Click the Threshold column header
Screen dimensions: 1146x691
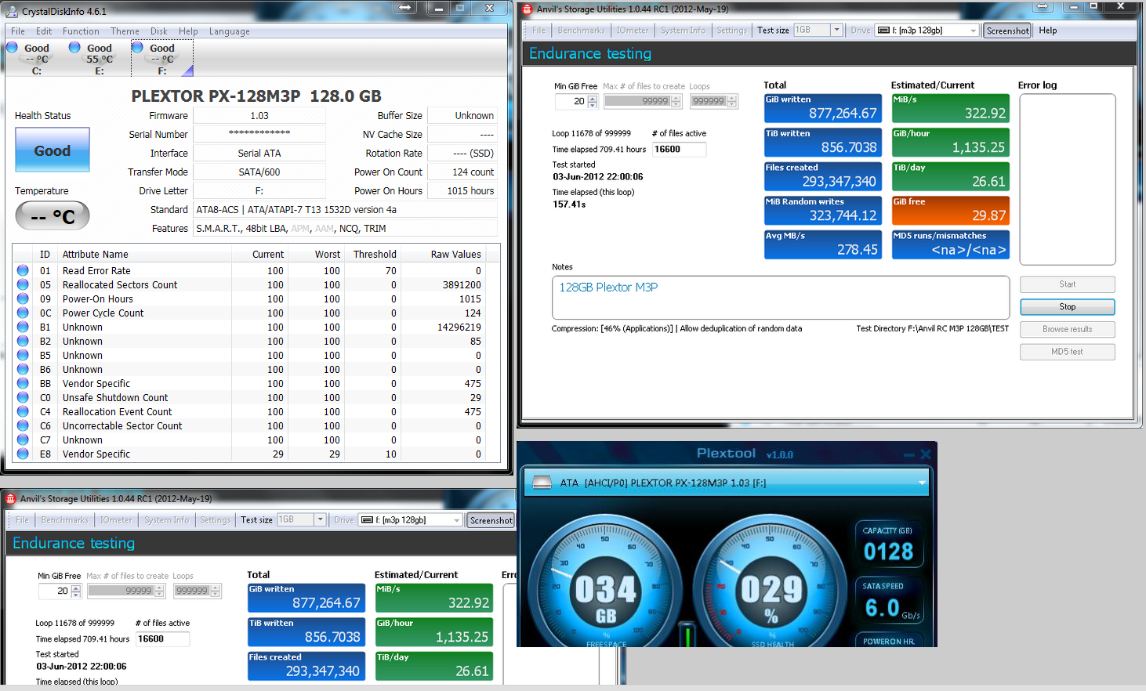(373, 255)
